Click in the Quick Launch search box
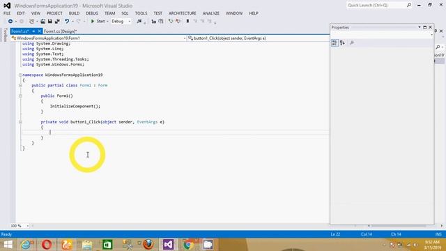The width and height of the screenshot is (446, 251). click(x=376, y=5)
